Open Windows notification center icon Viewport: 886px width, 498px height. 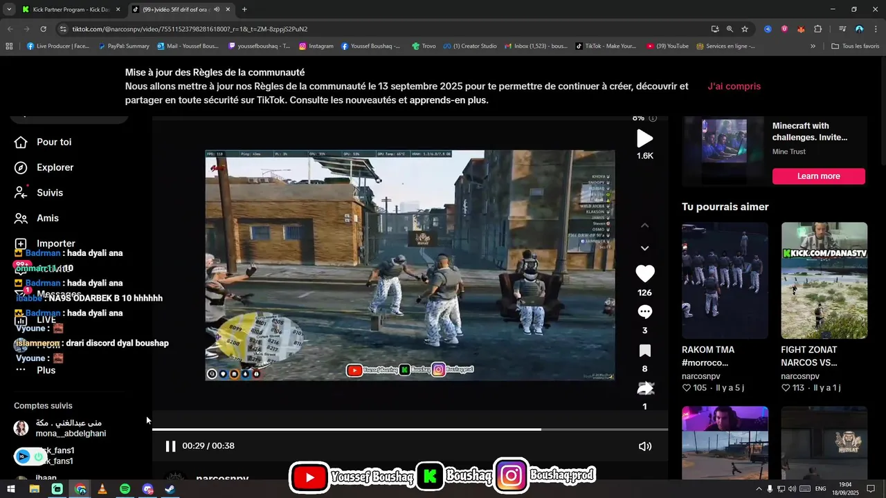click(871, 489)
